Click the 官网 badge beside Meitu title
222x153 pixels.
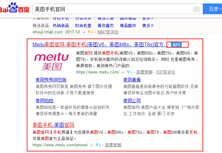pyautogui.click(x=176, y=45)
